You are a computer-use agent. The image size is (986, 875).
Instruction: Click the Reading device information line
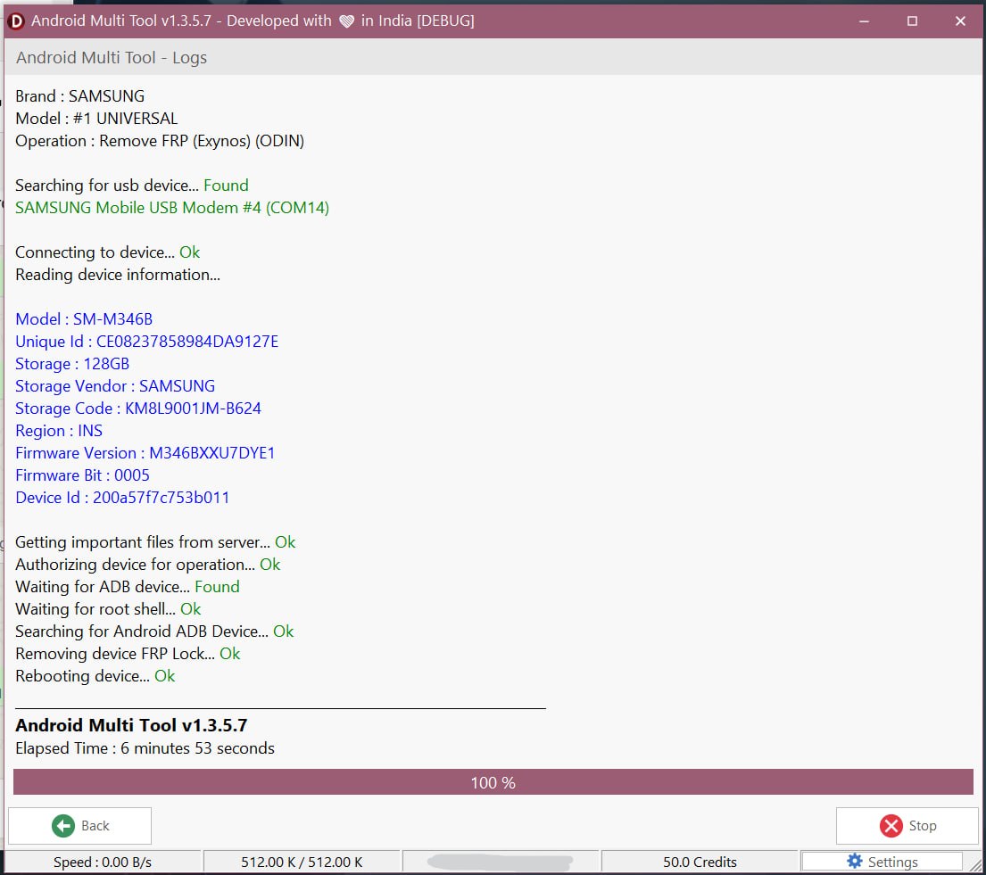(x=118, y=275)
